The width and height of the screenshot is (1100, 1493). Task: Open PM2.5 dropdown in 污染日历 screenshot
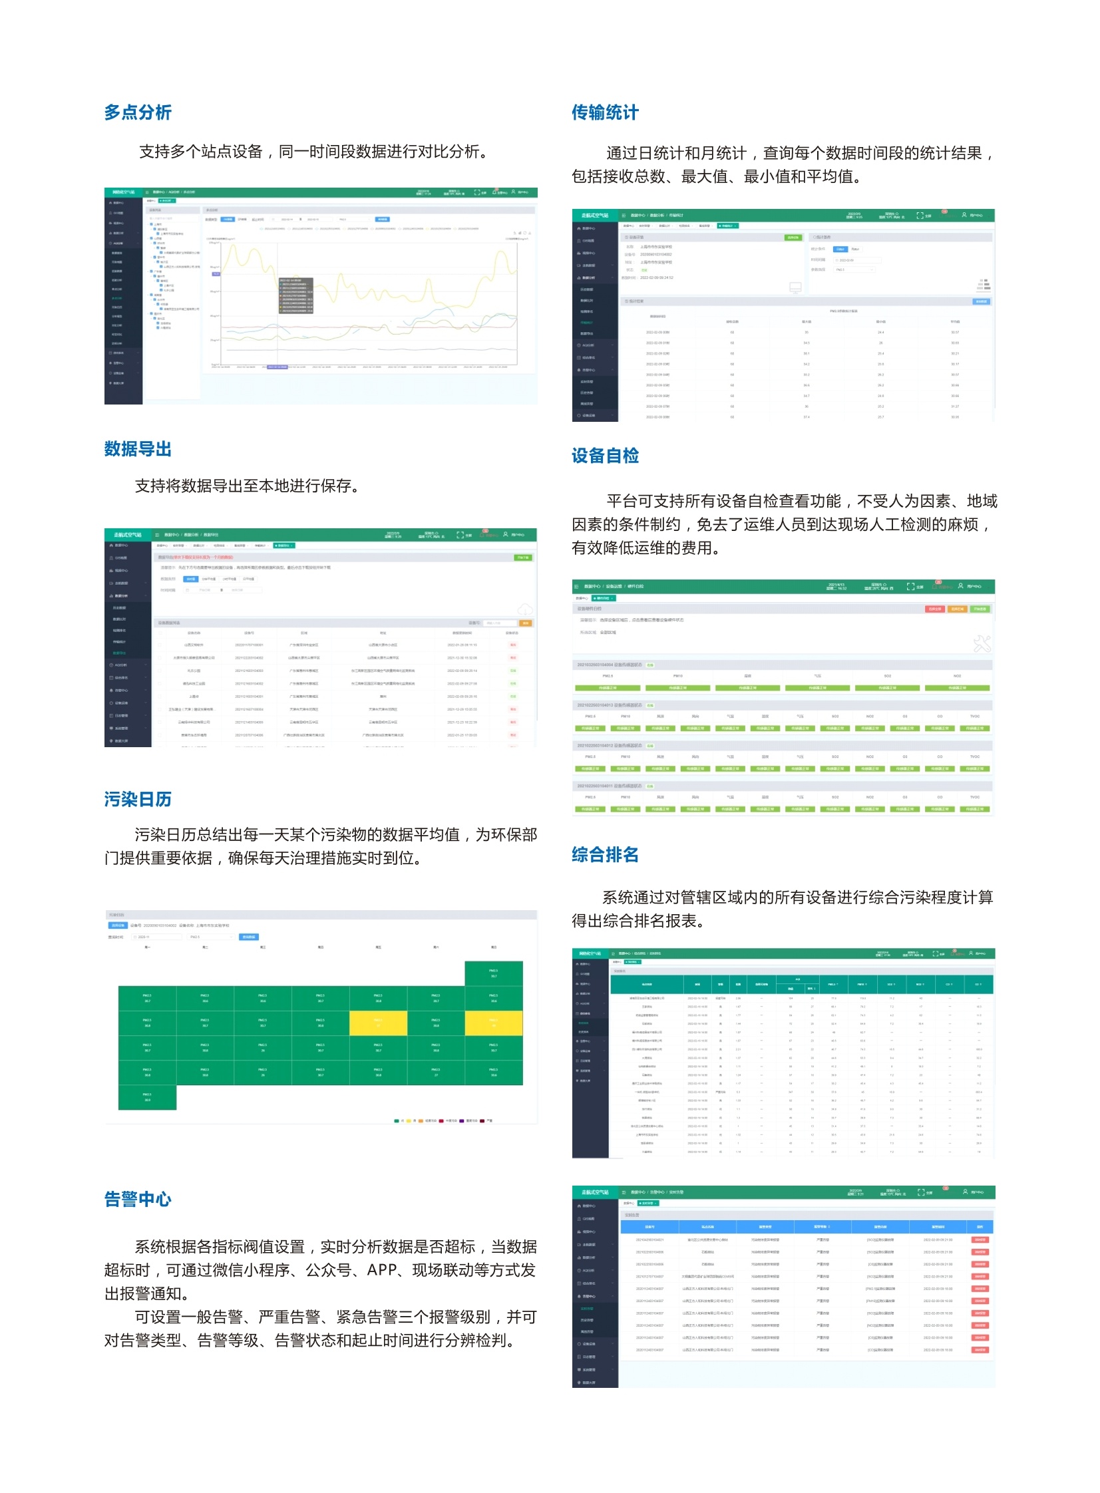pos(212,937)
